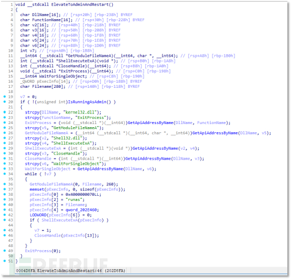Toggle the breakpoint dot on line 31

point(5,158)
